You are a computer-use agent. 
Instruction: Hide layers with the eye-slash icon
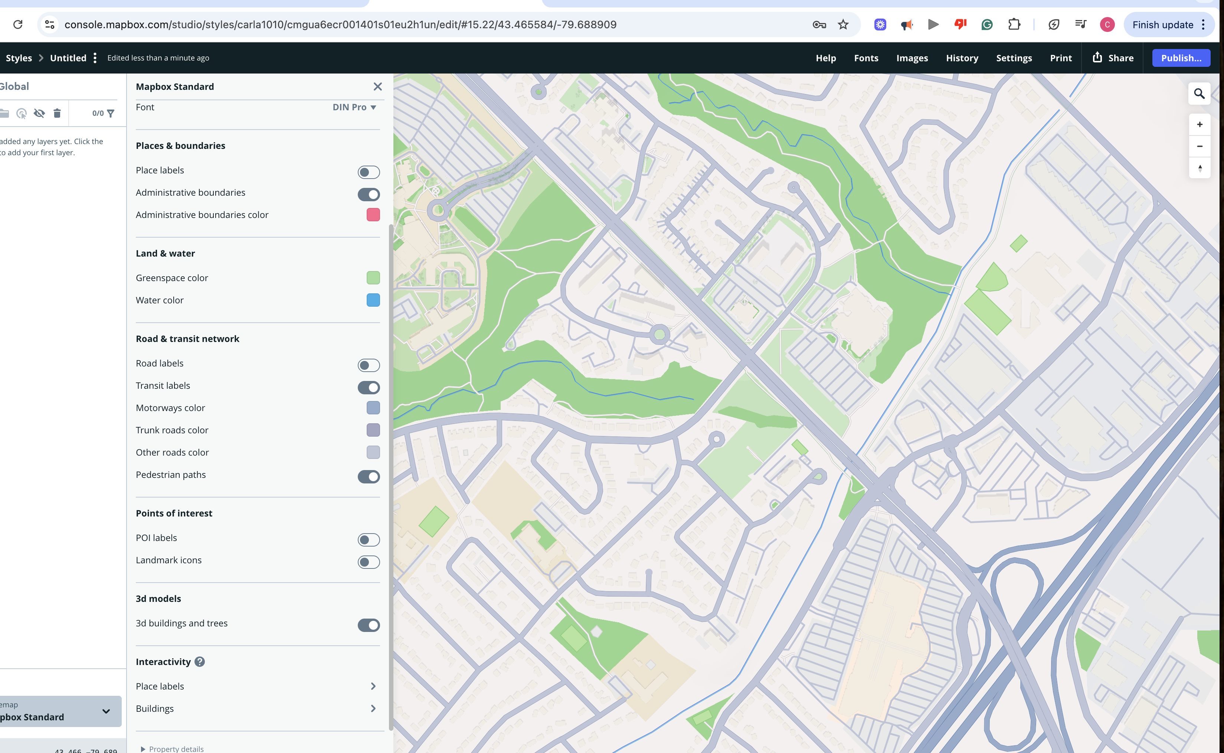pos(39,113)
